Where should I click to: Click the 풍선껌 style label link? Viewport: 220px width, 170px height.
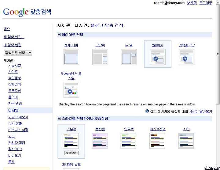pos(100,129)
